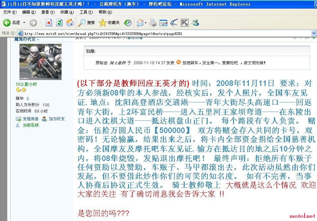
Task: Click the page icon in address bar
Action: pos(20,33)
